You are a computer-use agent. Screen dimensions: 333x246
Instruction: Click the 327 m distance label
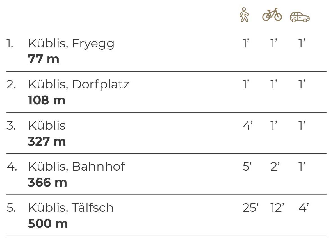click(47, 141)
